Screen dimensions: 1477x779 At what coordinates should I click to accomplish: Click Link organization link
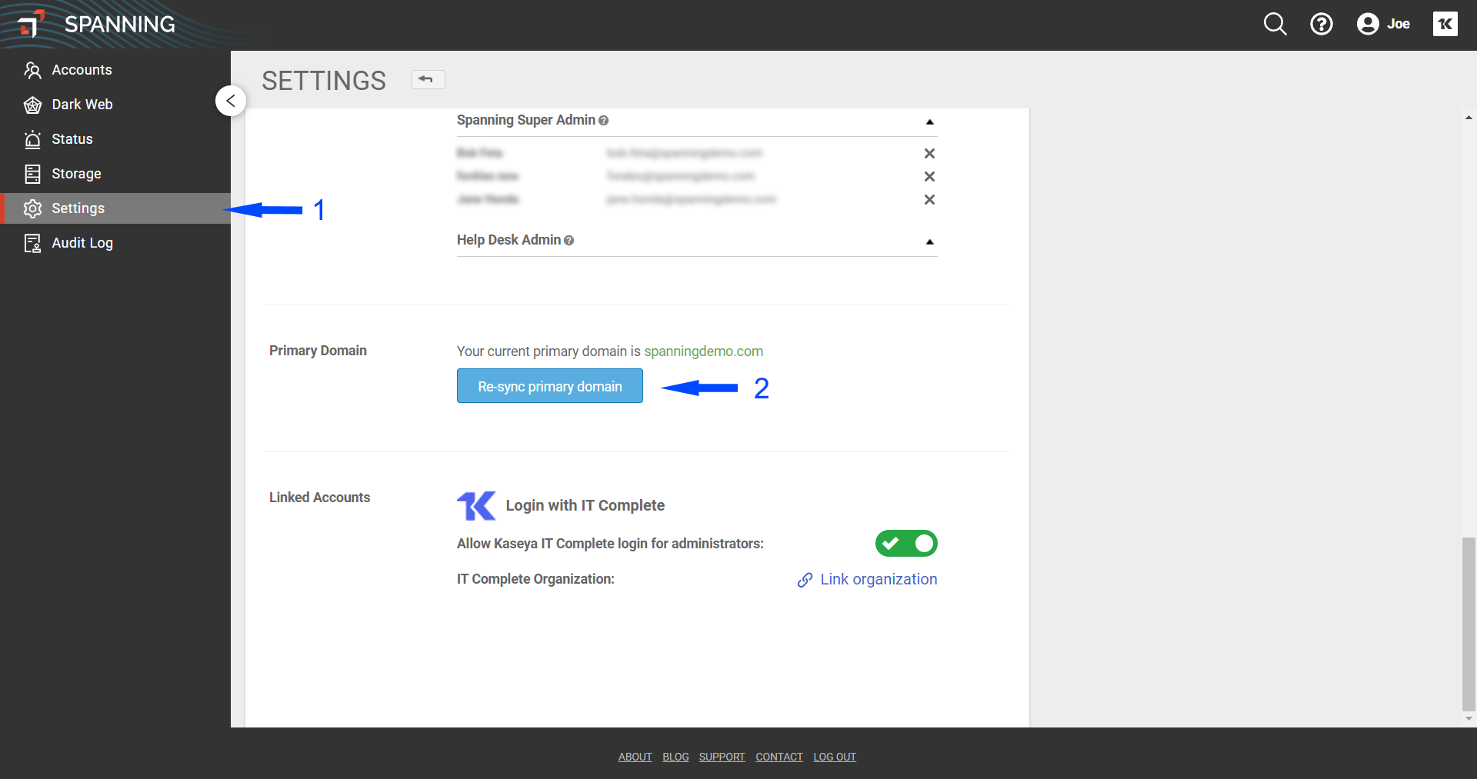(879, 580)
